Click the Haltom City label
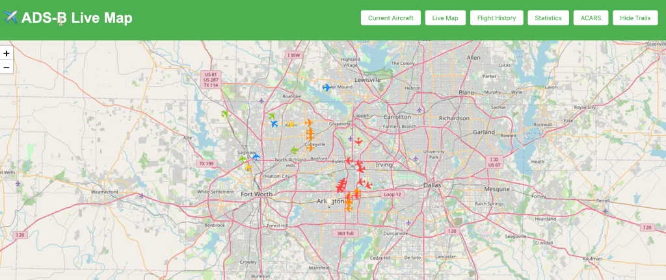Image resolution: width=666 pixels, height=280 pixels. [x=277, y=176]
